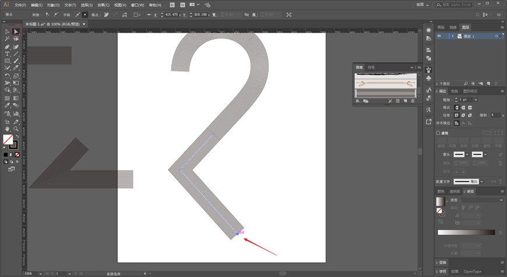Image resolution: width=507 pixels, height=277 pixels.
Task: Select the Direct Selection arrow tool
Action: coord(16,31)
